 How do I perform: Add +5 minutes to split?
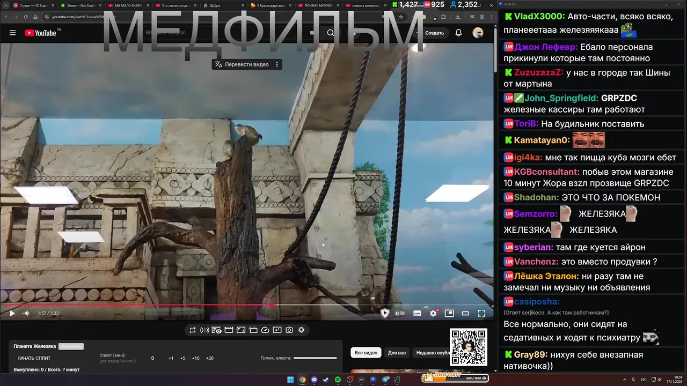pos(182,358)
